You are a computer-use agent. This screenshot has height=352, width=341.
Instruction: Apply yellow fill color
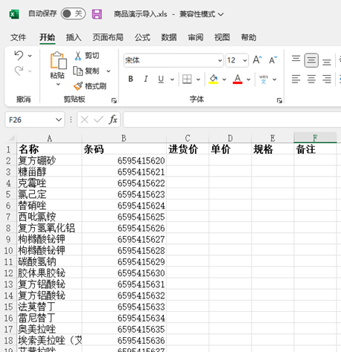213,80
